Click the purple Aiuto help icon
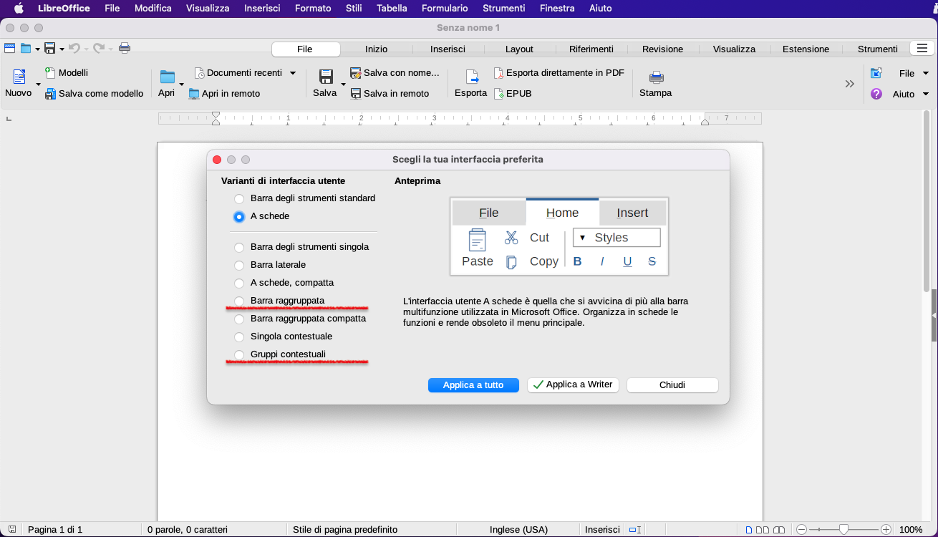Image resolution: width=938 pixels, height=537 pixels. coord(876,94)
